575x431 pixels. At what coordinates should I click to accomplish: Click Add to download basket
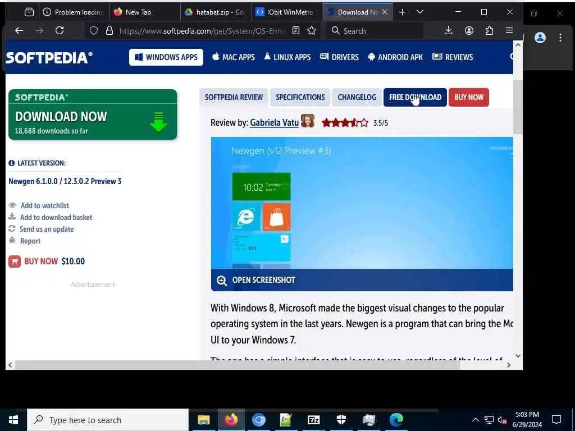[x=56, y=217]
